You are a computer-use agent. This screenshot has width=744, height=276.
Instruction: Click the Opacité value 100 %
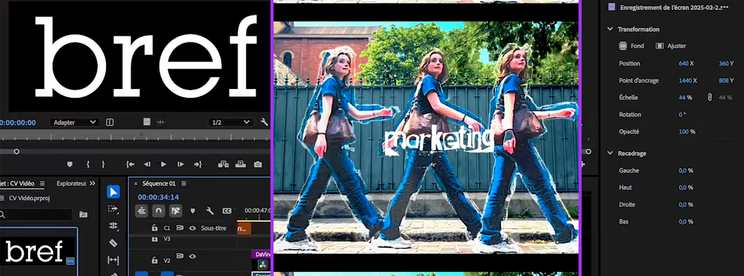(x=687, y=131)
